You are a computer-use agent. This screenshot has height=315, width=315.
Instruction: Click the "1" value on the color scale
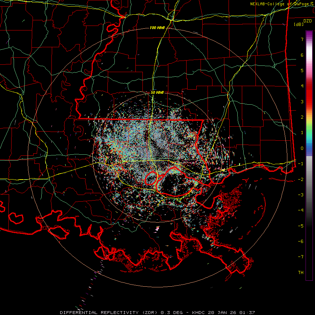coord(302,133)
